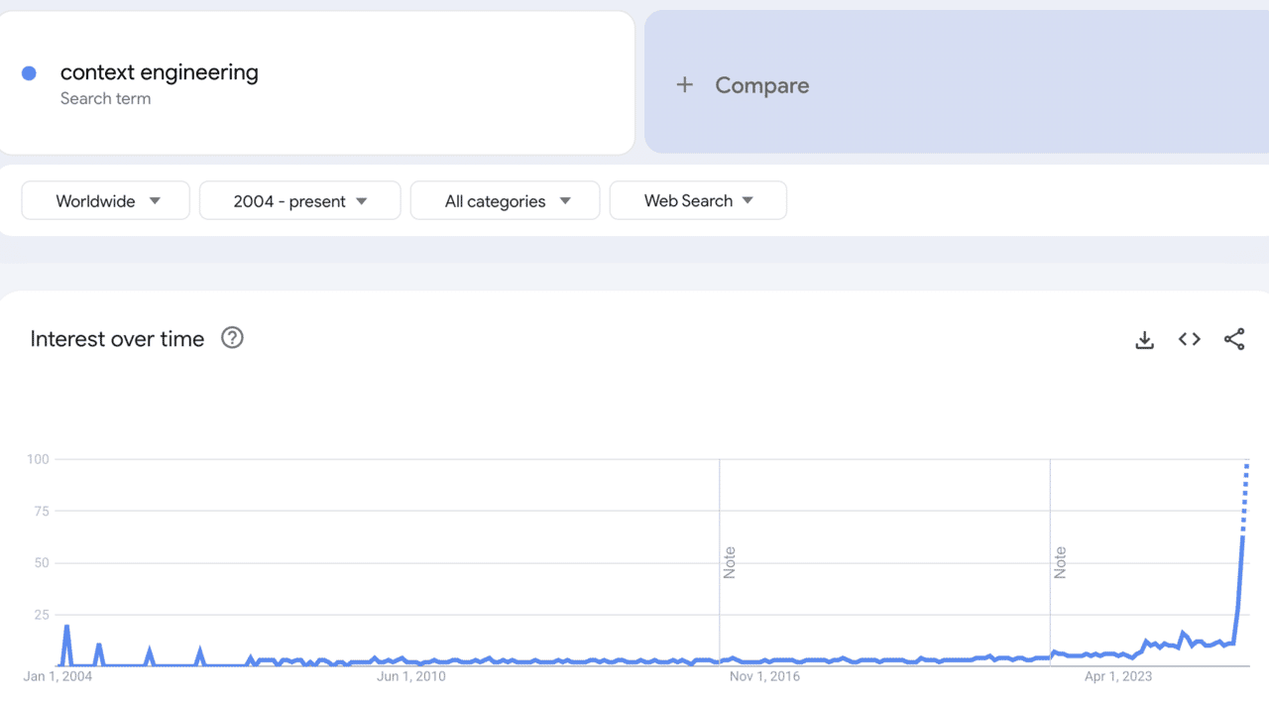
Task: Open the Worldwide region dropdown
Action: click(x=105, y=200)
